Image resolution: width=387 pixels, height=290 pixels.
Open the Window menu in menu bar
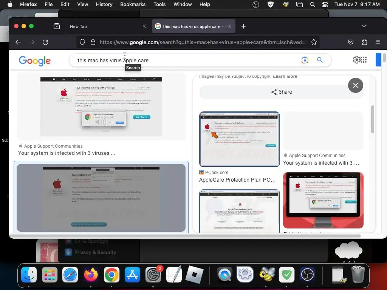[x=183, y=4]
